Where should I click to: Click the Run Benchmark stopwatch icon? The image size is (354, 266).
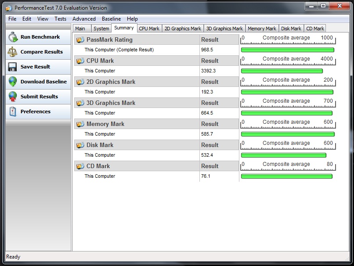click(x=13, y=37)
